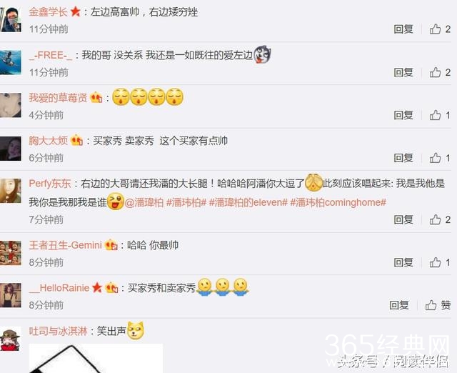Open the @潘瑋柏 mention link
This screenshot has height=373, width=457.
point(144,202)
